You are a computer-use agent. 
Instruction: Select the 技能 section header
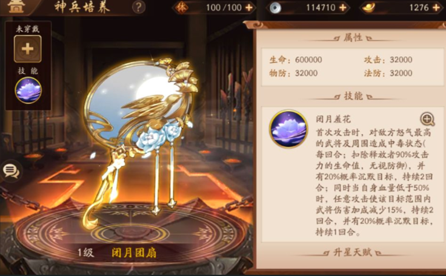353,96
